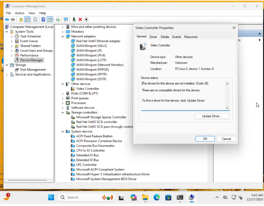Select Red Hat VirtIO Ethernet Adapter
This screenshot has width=264, height=206.
pyautogui.click(x=98, y=41)
